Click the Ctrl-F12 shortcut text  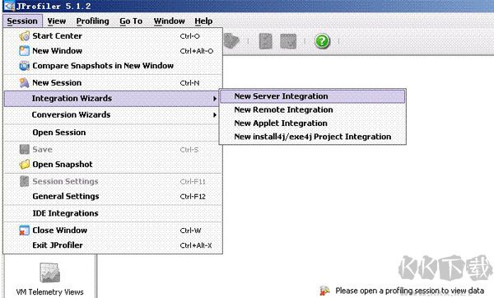193,197
